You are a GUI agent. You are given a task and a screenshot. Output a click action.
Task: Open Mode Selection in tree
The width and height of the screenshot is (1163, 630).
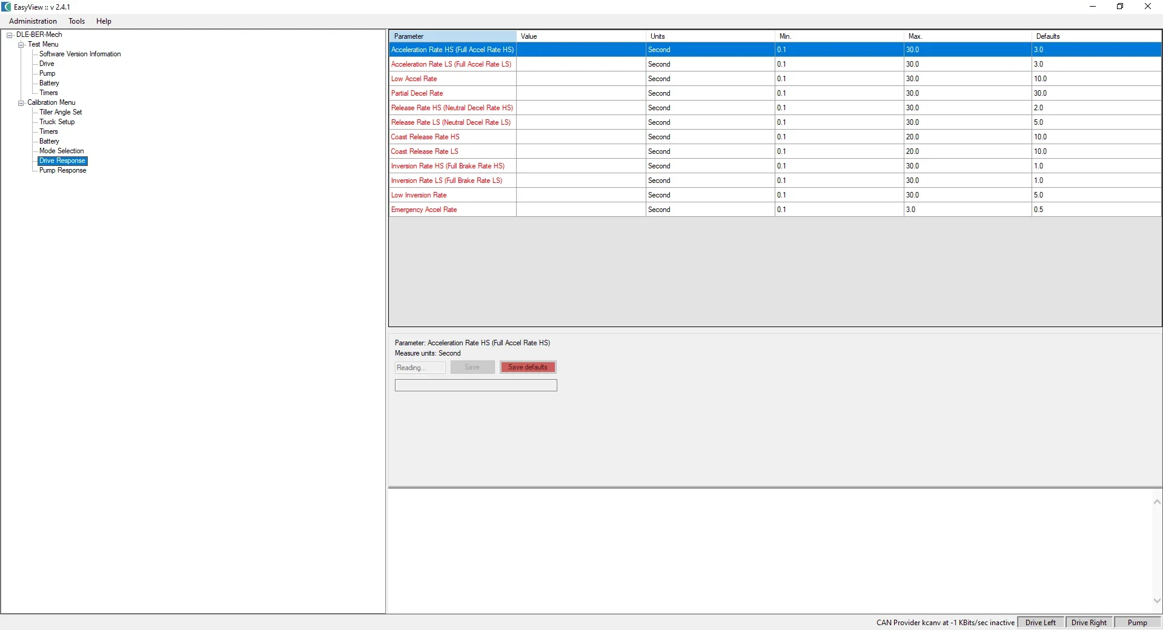coord(62,151)
